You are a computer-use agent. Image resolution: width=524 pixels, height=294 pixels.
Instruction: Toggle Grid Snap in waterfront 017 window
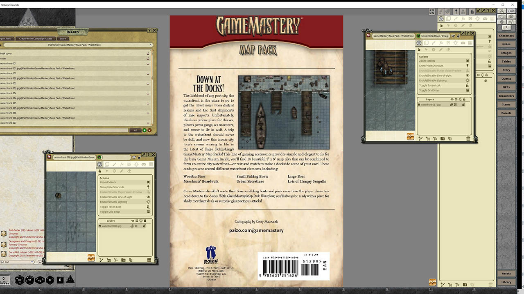[x=444, y=90]
